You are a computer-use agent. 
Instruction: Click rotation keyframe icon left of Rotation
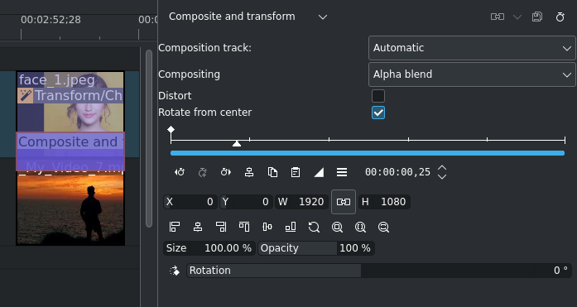coord(175,271)
